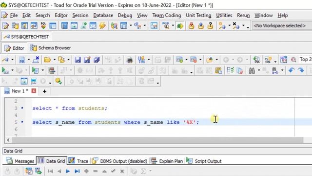Select the Data Grid tab
Viewport: 312px width, 176px height.
[52, 161]
